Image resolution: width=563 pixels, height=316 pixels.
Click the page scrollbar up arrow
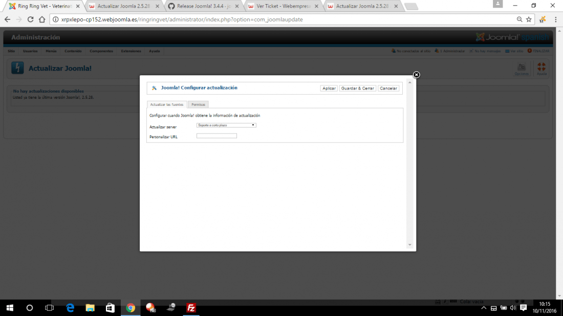coord(559,31)
